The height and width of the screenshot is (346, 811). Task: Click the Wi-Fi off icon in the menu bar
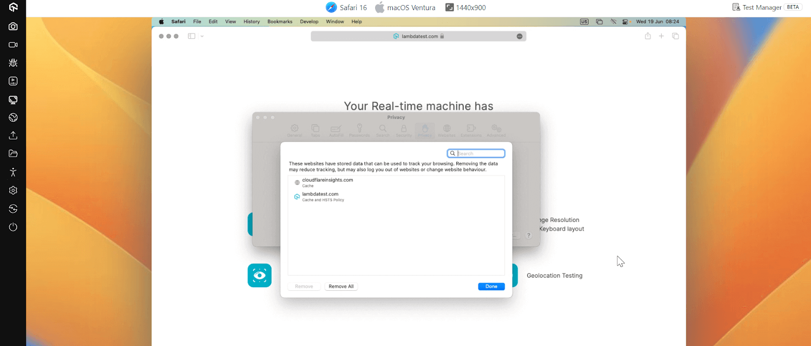(x=613, y=22)
